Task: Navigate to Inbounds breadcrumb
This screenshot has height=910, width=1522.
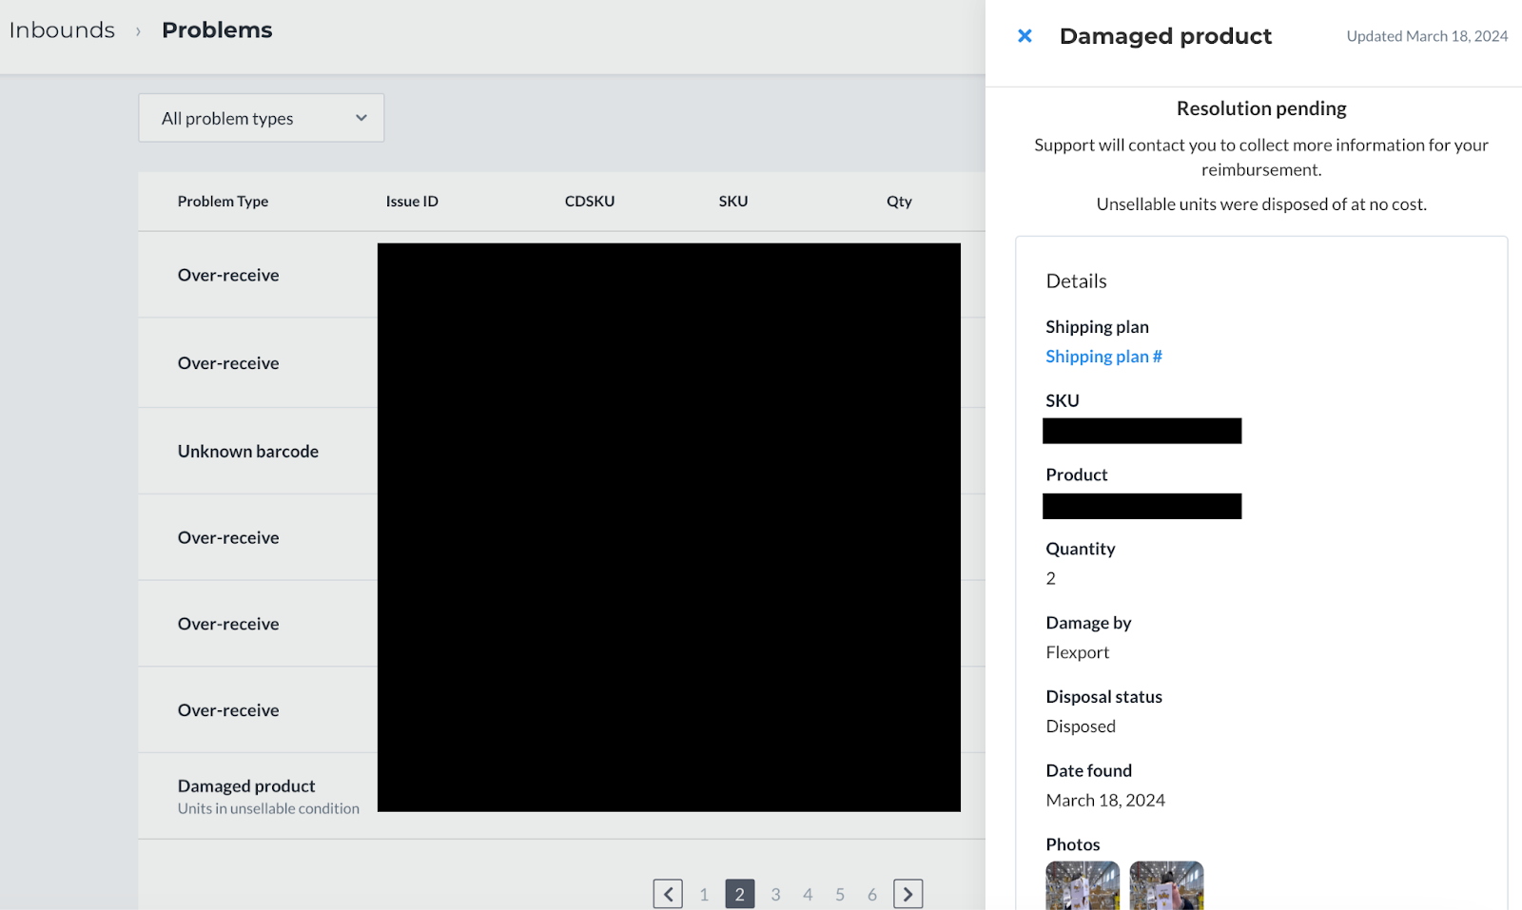Action: coord(62,30)
